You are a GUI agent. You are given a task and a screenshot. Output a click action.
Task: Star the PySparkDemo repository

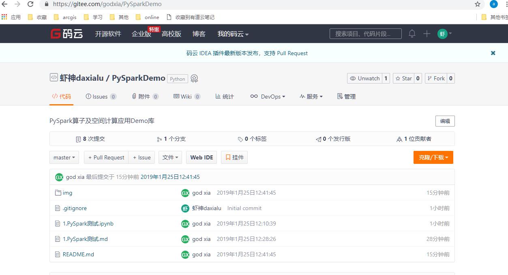403,78
